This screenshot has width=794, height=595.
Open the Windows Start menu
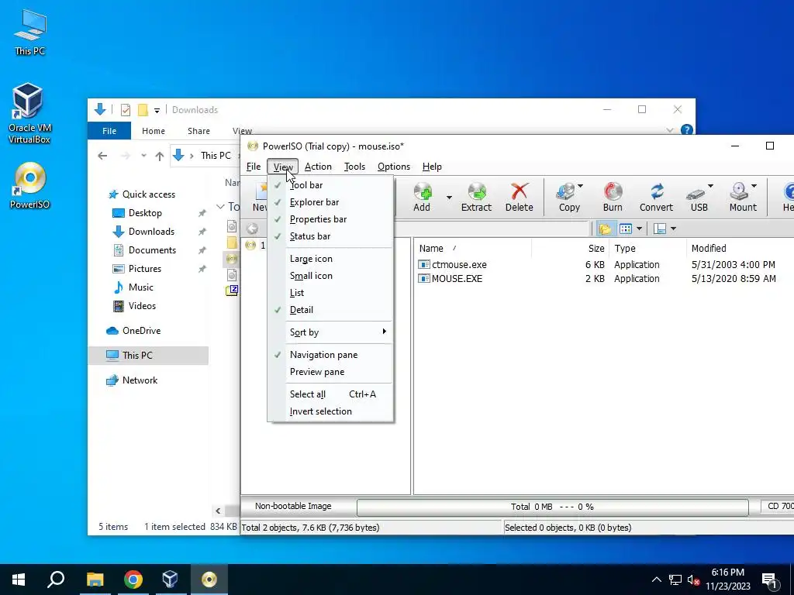(19, 580)
